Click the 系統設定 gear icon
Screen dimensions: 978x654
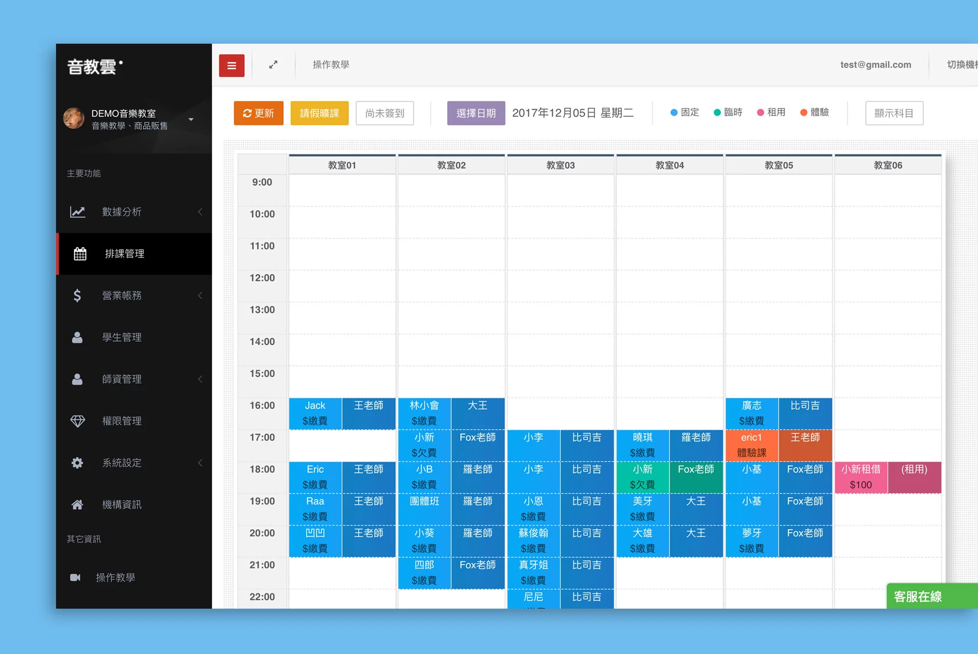tap(77, 463)
